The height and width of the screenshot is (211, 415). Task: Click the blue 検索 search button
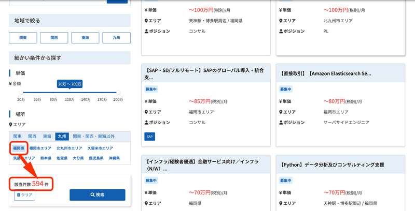click(x=98, y=195)
